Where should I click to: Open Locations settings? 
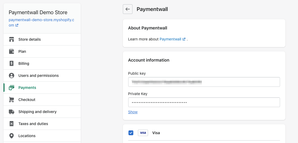tap(42, 136)
